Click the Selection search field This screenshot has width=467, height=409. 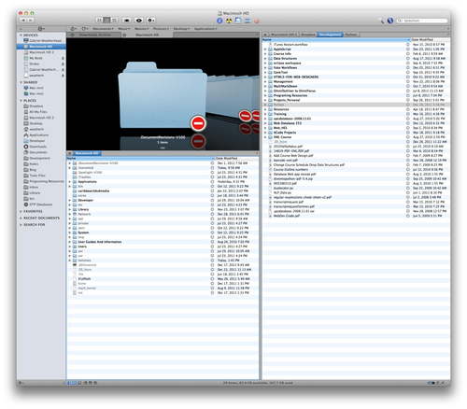pyautogui.click(x=422, y=21)
